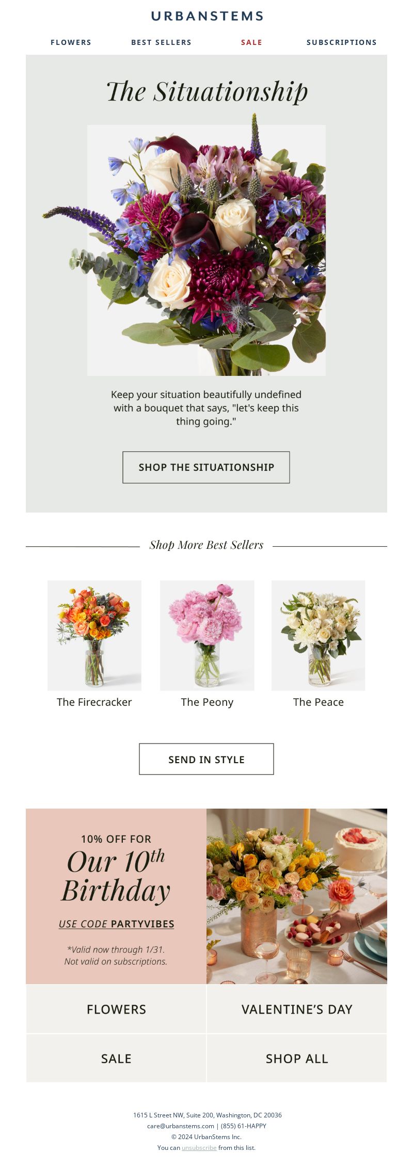
Task: Open the Best Sellers navigation item
Action: pyautogui.click(x=161, y=42)
